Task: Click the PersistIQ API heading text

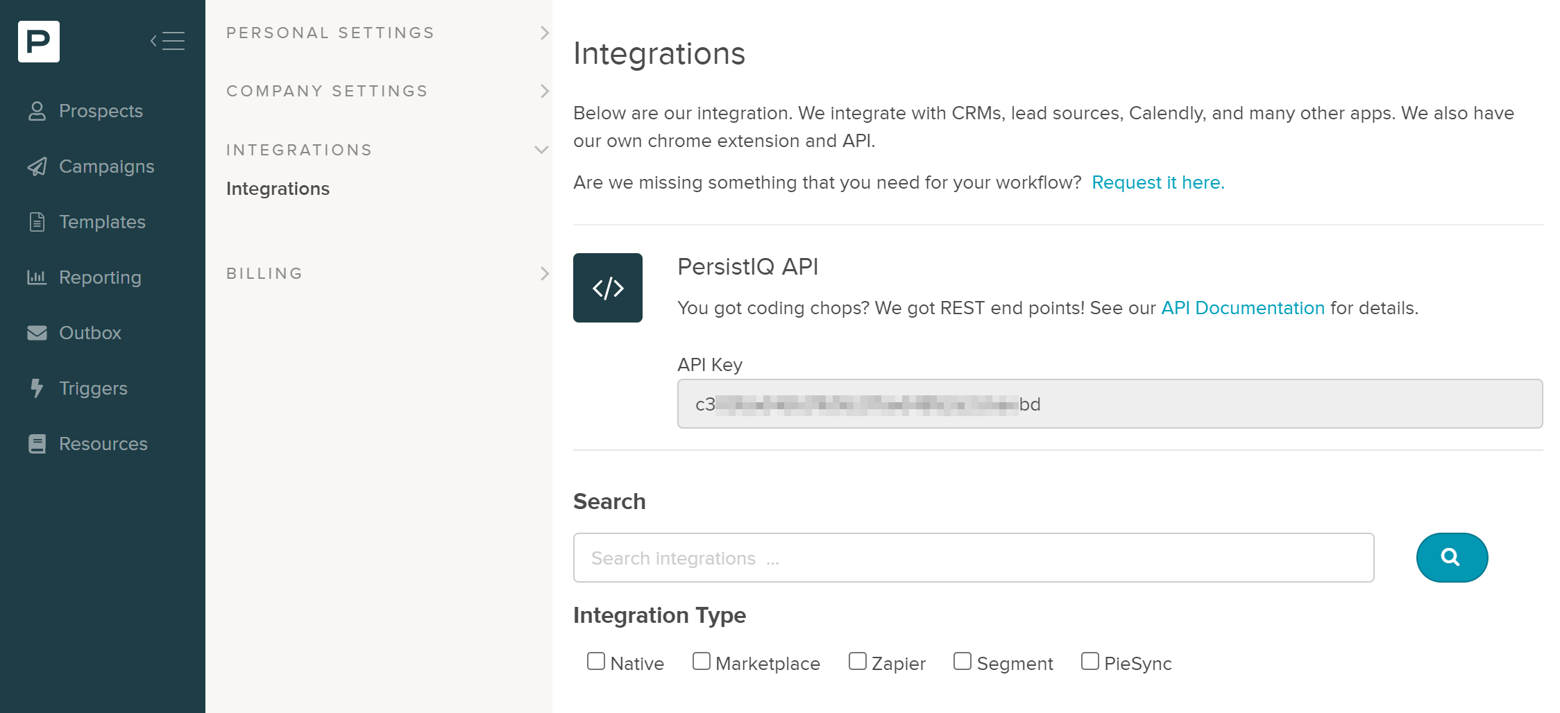Action: tap(747, 266)
